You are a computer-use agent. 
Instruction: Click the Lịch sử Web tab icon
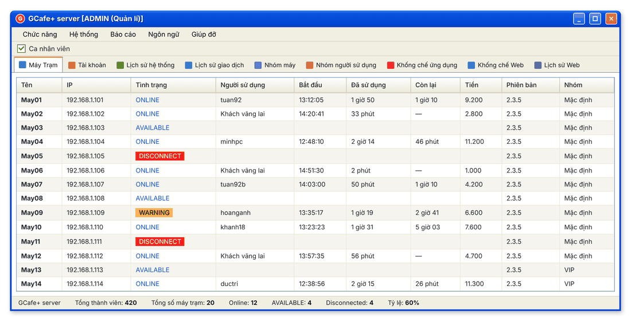pos(537,65)
